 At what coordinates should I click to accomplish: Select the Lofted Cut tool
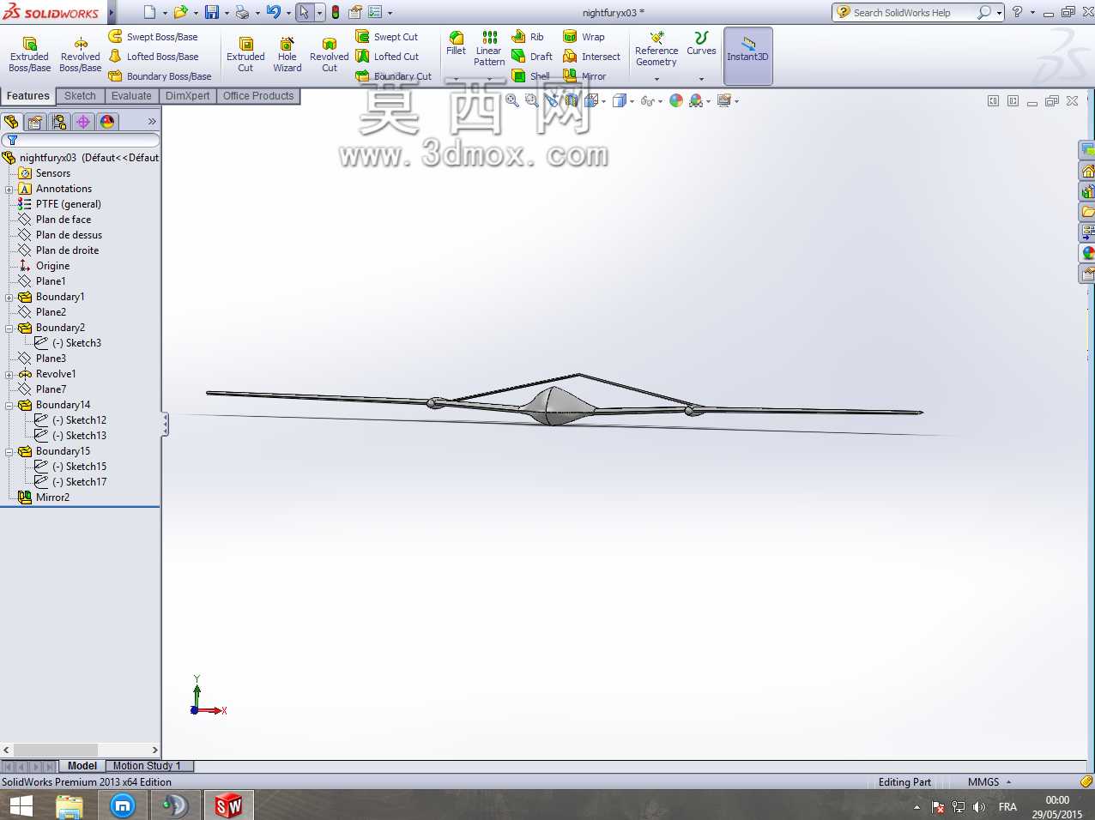pyautogui.click(x=388, y=57)
